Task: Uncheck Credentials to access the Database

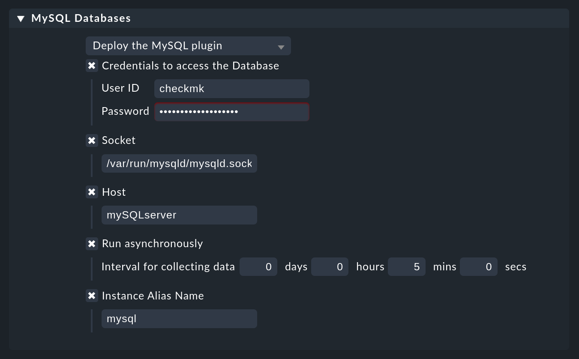Action: click(x=92, y=66)
